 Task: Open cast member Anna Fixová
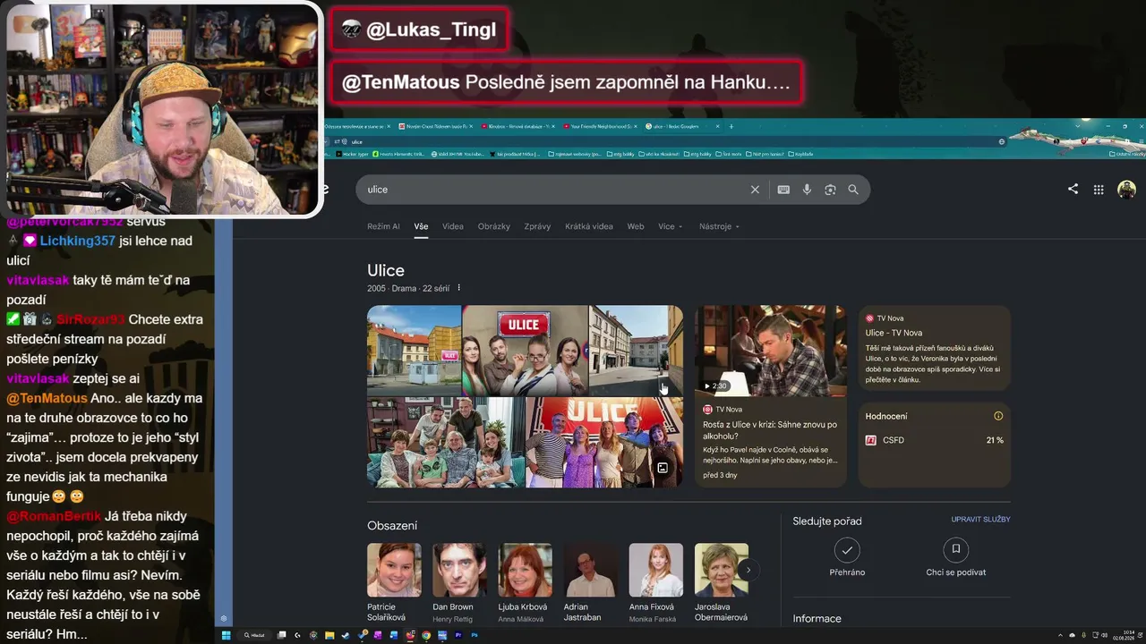656,582
